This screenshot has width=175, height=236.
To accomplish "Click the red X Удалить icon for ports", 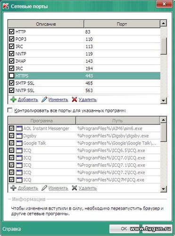I will point(75,100).
